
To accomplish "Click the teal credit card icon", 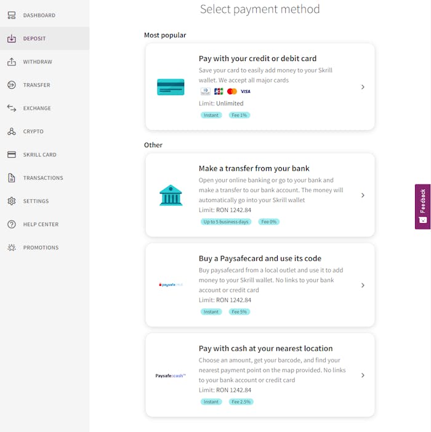I will click(x=171, y=87).
